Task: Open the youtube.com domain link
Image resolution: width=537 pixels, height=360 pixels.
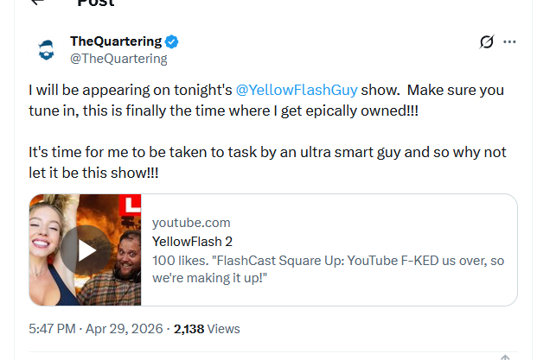Action: 191,223
